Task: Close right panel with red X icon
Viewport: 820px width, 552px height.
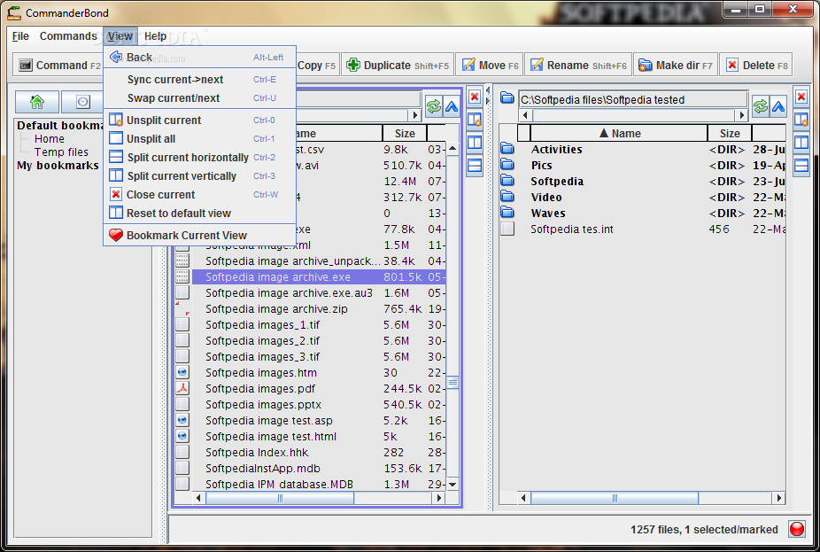Action: (801, 97)
